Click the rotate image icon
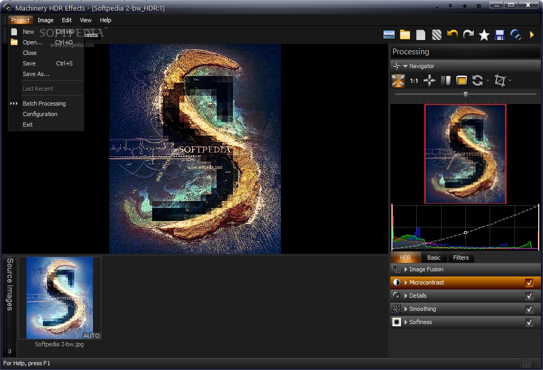Viewport: 543px width, 370px height. 478,81
